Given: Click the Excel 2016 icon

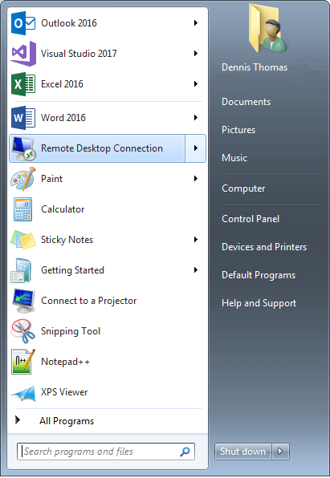Looking at the screenshot, I should pos(23,84).
